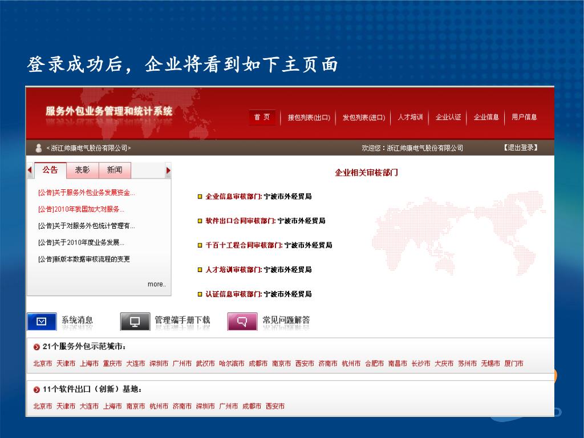Click 人才培训审核部门: 宁波市外经贸局 text
This screenshot has height=438, width=584.
pos(258,270)
